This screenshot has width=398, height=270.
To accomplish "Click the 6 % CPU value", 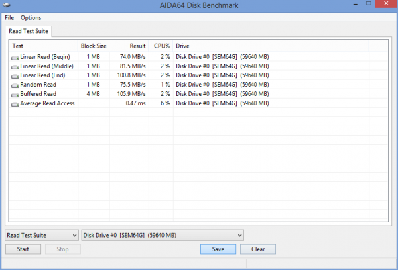I will point(165,103).
